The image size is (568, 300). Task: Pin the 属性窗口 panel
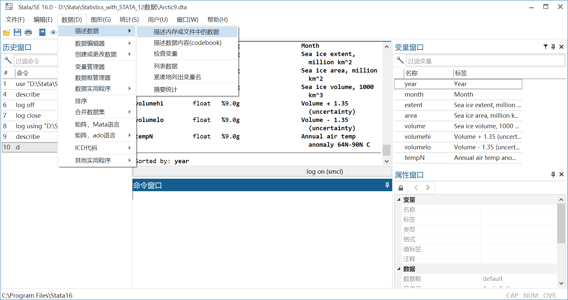tap(553, 174)
